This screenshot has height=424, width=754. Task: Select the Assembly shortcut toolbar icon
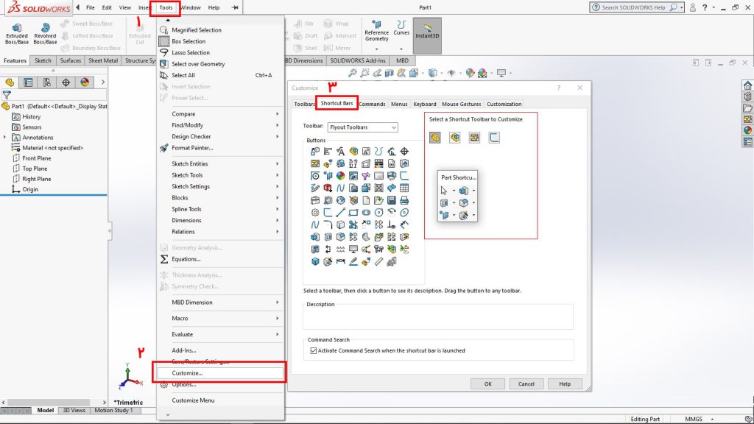(455, 138)
